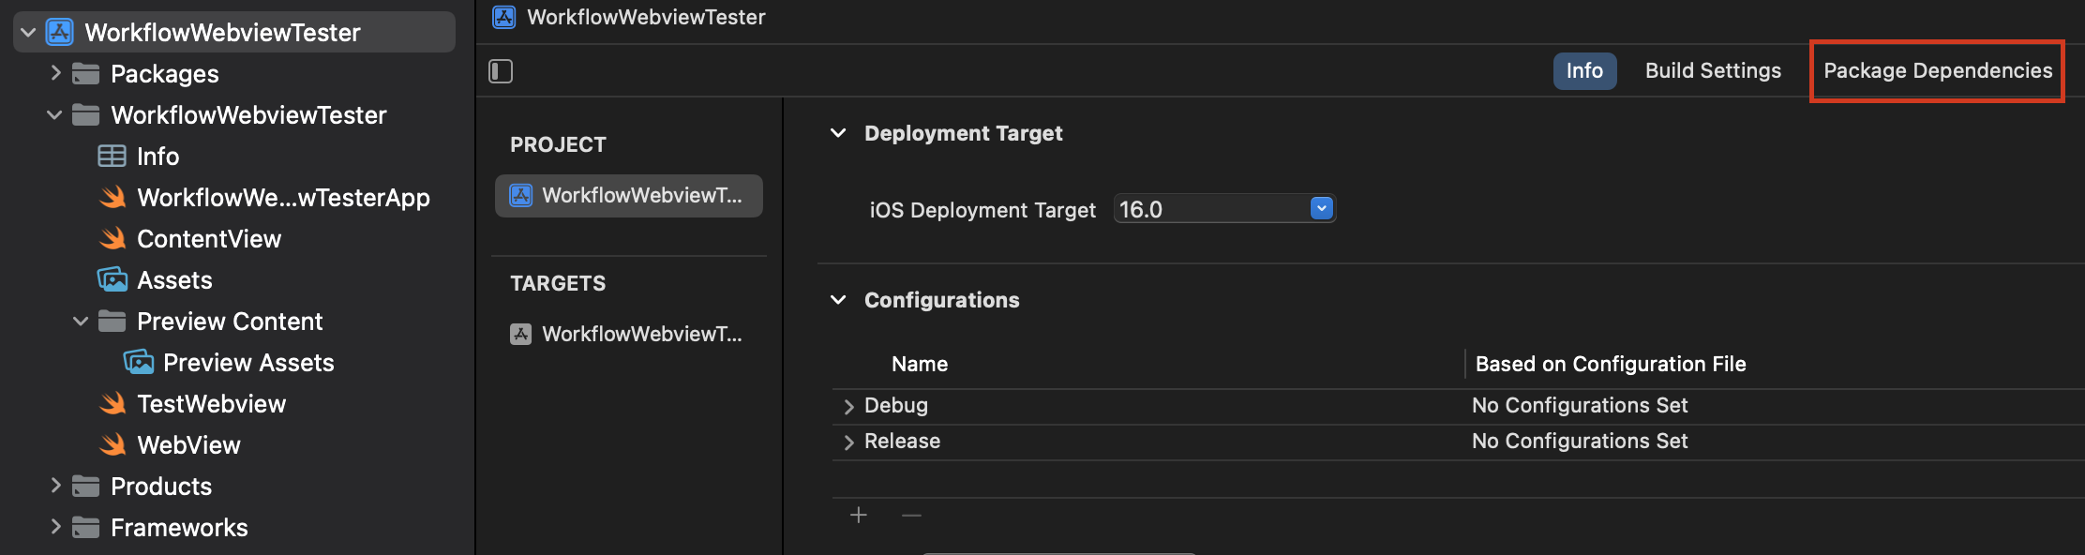The height and width of the screenshot is (555, 2085).
Task: Click the Name column header
Action: tap(920, 364)
